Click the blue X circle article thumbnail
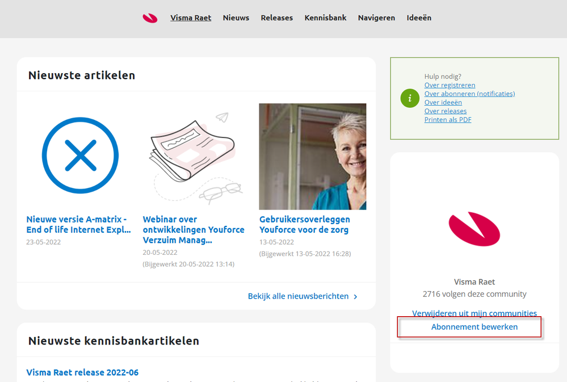 click(80, 155)
